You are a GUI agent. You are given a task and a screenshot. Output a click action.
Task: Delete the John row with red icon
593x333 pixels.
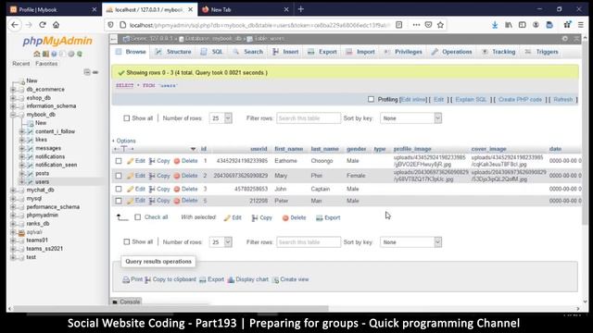177,189
